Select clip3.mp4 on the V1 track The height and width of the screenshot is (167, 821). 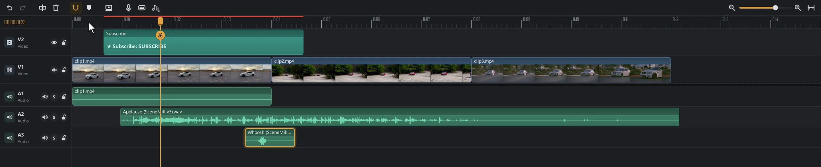[571, 70]
